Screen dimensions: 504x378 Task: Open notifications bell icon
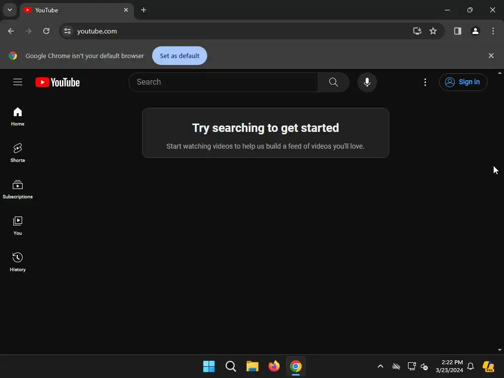click(x=470, y=366)
